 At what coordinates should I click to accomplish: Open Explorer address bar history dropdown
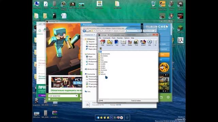point(138,31)
